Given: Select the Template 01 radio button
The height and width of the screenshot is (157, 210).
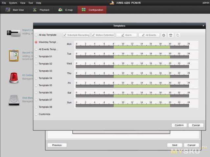Looking at the screenshot, I should 36,57.
